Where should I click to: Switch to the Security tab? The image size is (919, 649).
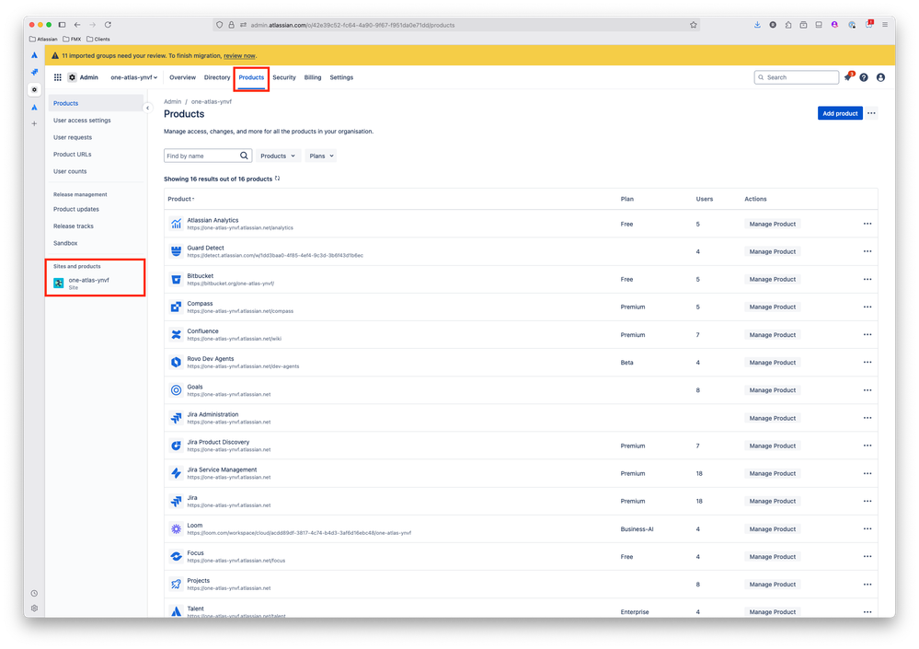pos(283,77)
